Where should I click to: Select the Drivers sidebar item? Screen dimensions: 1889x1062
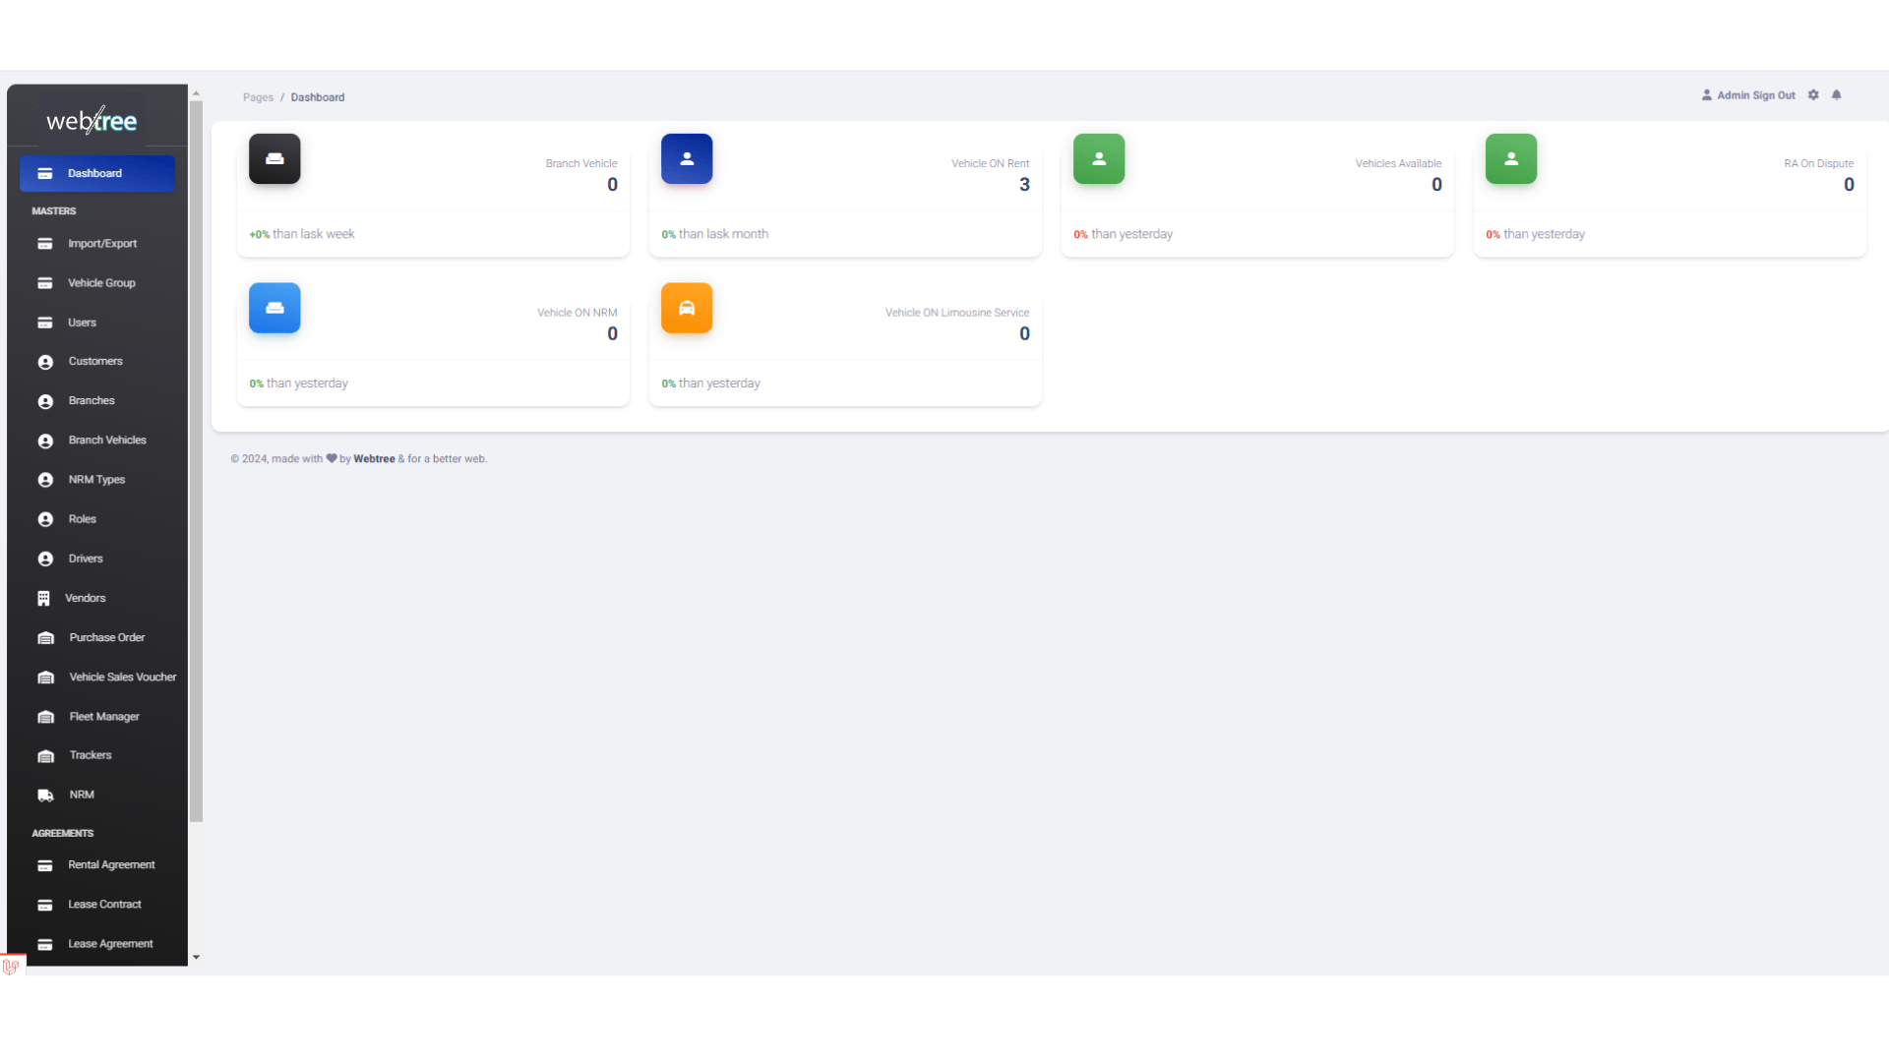coord(85,559)
